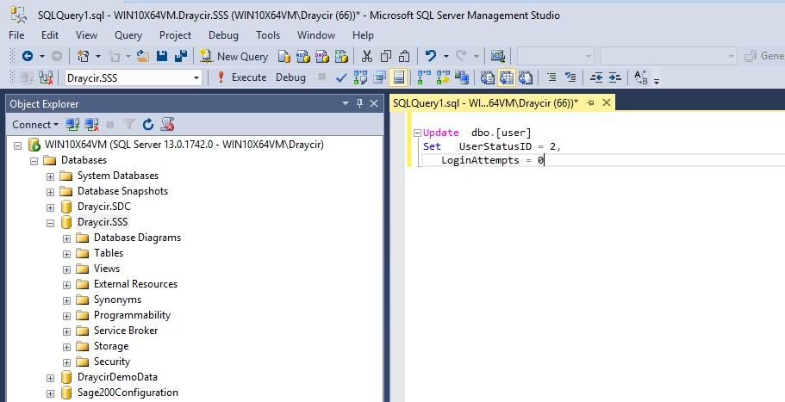Click Display Estimated Execution Plan icon
Screen dimensions: 785x402
point(360,77)
